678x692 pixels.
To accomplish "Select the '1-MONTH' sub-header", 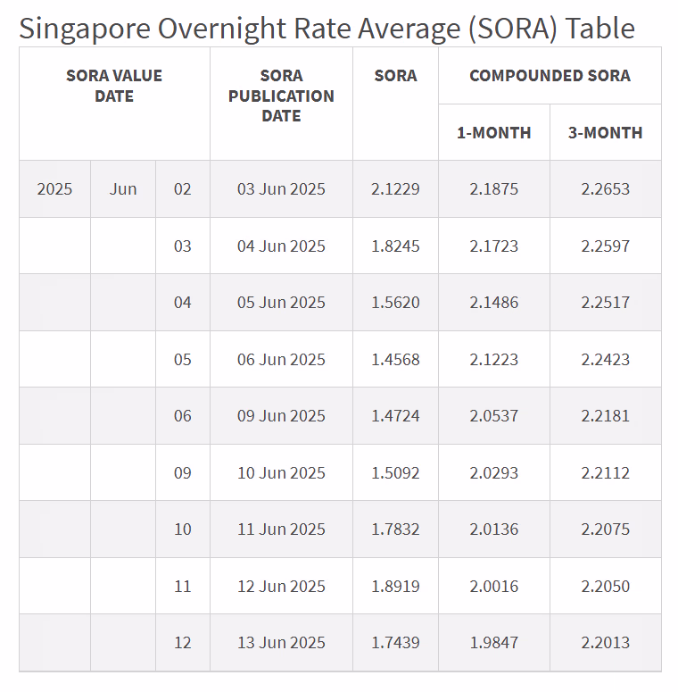I will point(493,132).
